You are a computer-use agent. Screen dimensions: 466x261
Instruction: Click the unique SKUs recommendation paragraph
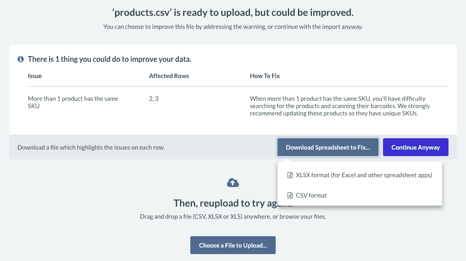(340, 106)
